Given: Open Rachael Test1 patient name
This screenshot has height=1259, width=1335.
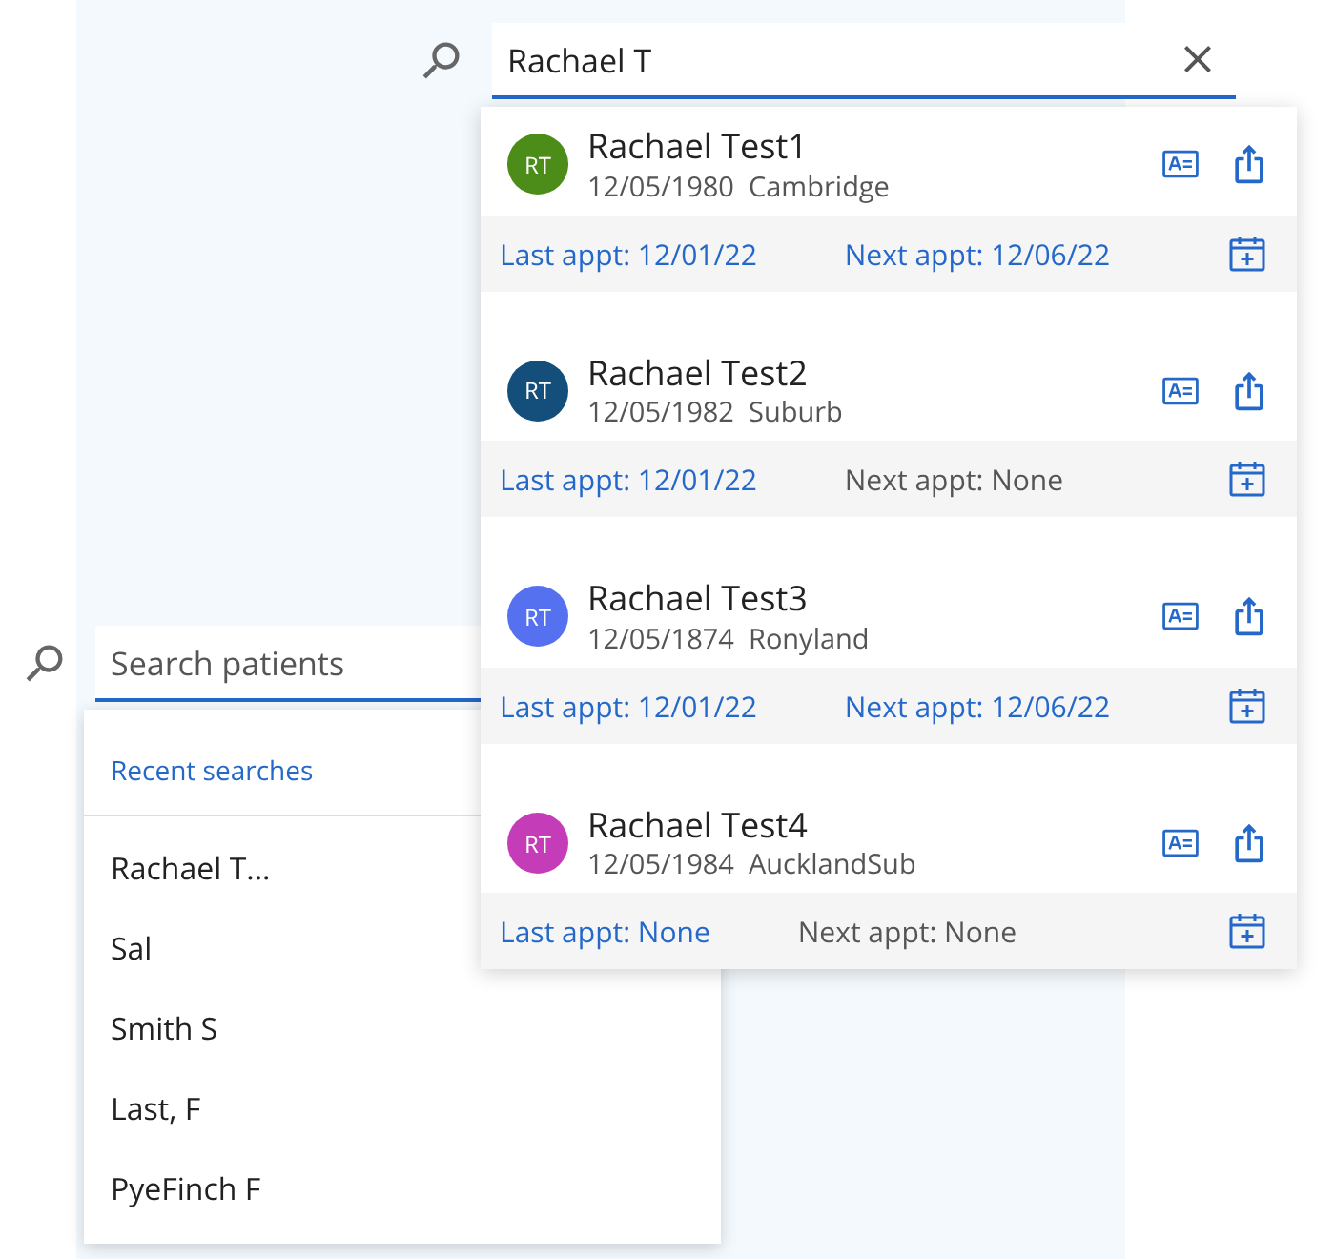Looking at the screenshot, I should point(696,147).
